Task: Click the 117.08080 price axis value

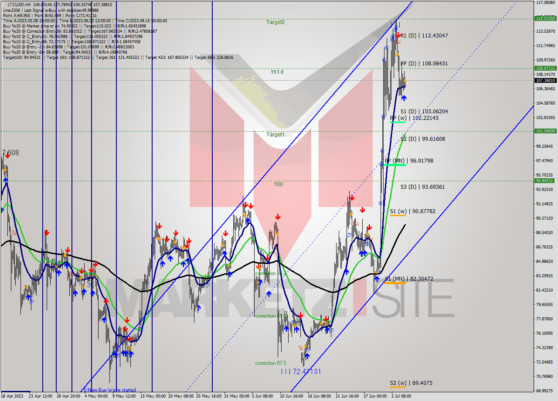Action: tap(545, 3)
